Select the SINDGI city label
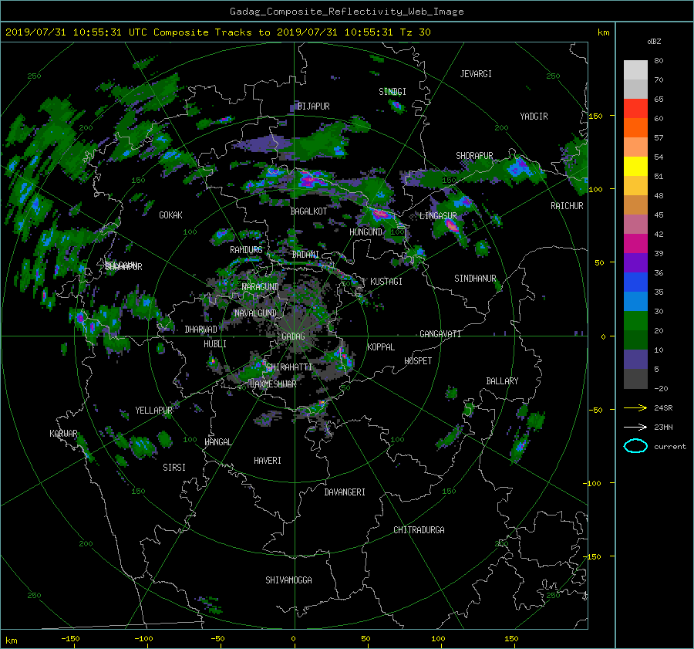 point(392,92)
